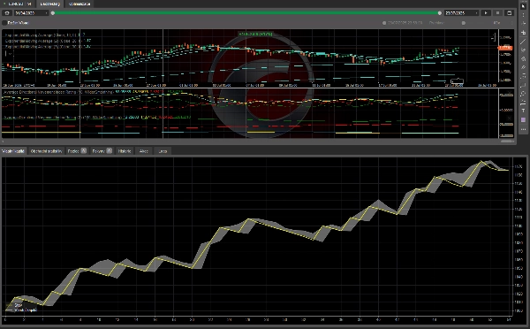
Task: Switch to the Optimalizace tab
Action: pos(79,4)
